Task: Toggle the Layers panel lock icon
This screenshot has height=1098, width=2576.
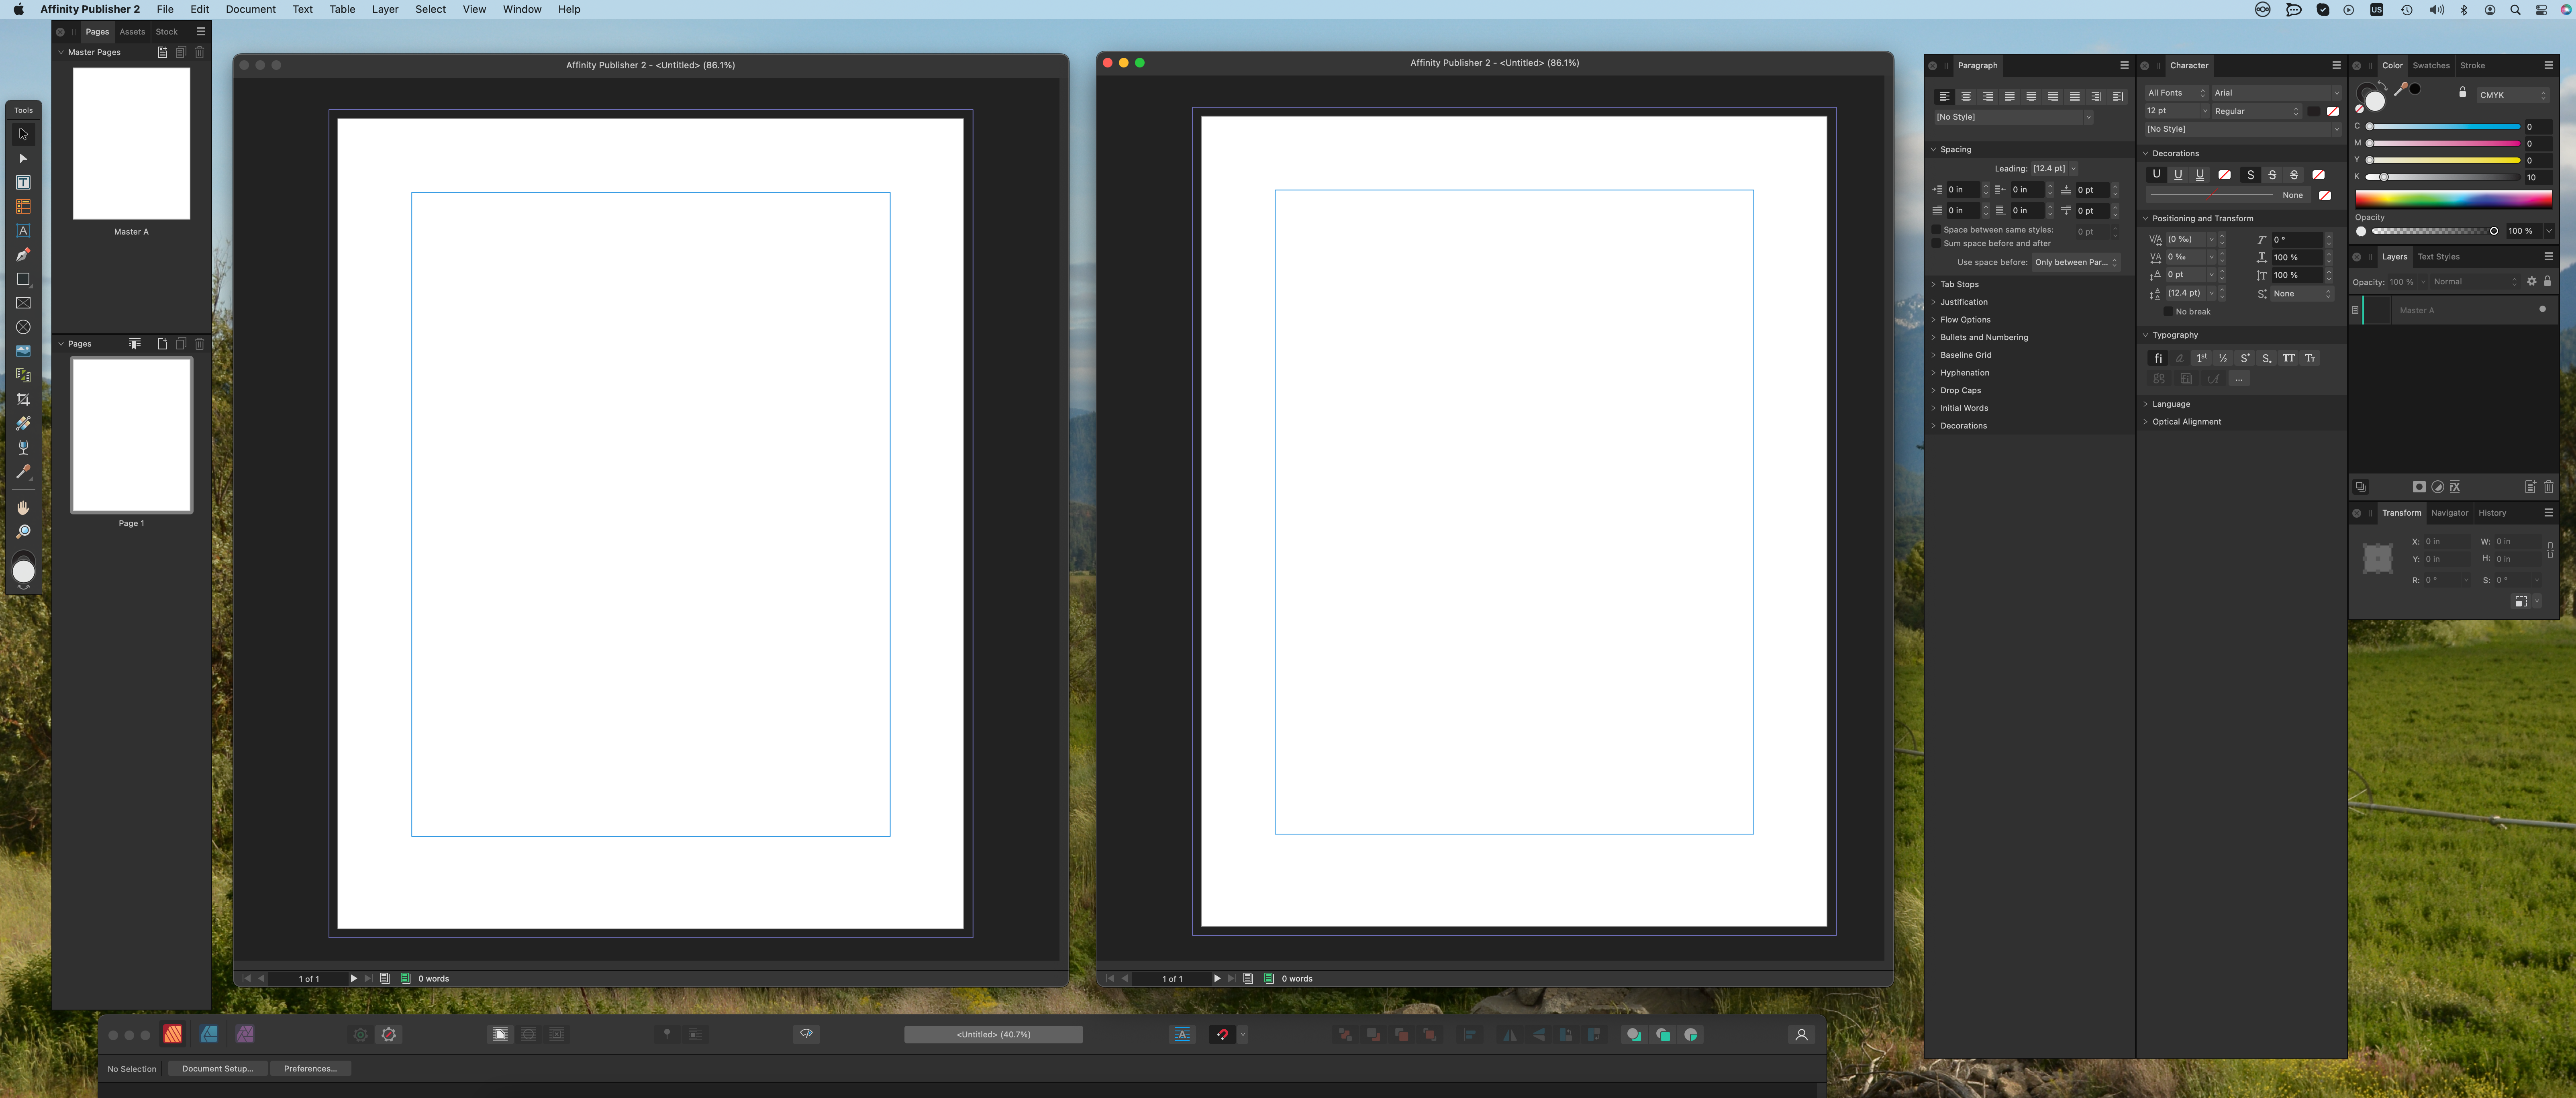Action: tap(2547, 282)
